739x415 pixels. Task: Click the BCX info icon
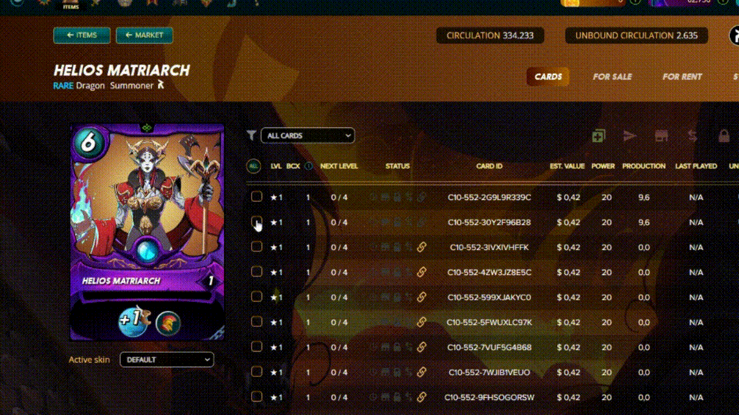click(x=309, y=166)
